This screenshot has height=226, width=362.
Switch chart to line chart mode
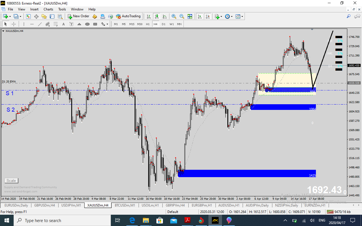click(164, 16)
